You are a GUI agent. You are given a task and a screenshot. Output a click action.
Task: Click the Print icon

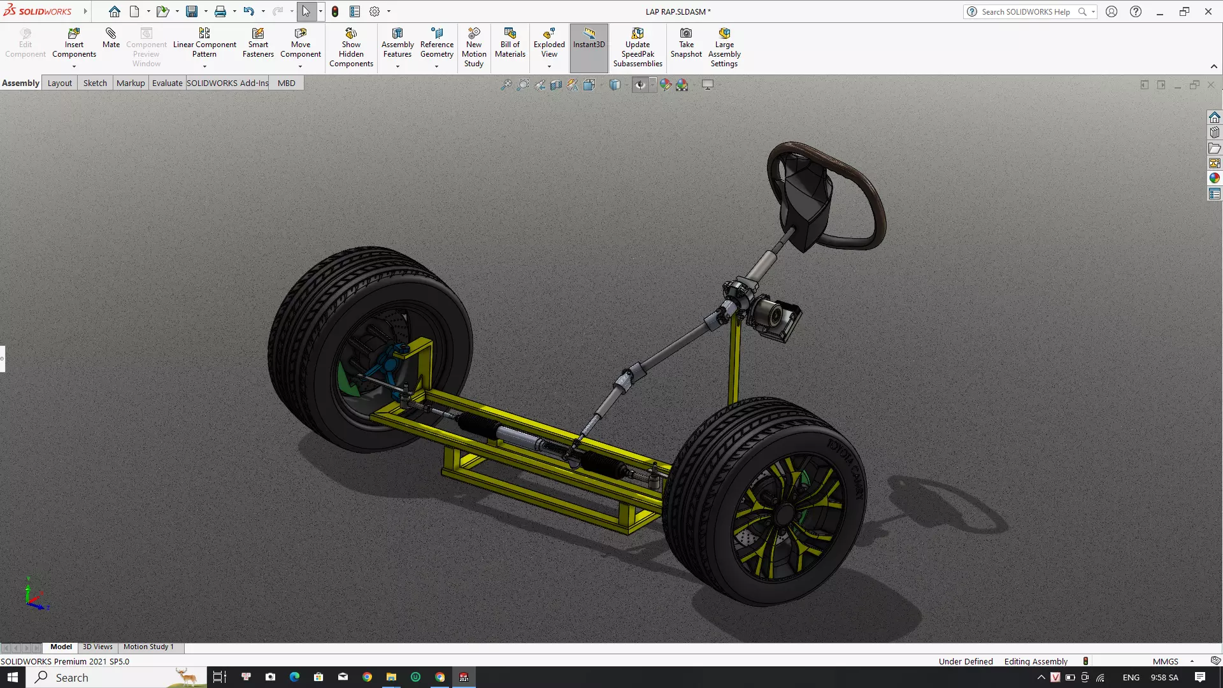pos(220,11)
